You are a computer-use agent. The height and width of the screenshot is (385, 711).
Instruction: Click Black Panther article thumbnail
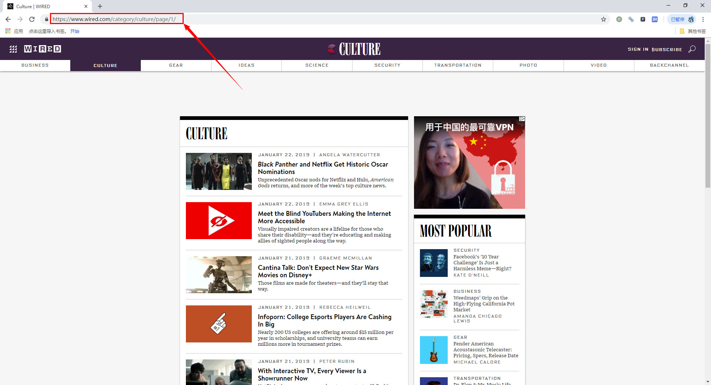tap(219, 171)
